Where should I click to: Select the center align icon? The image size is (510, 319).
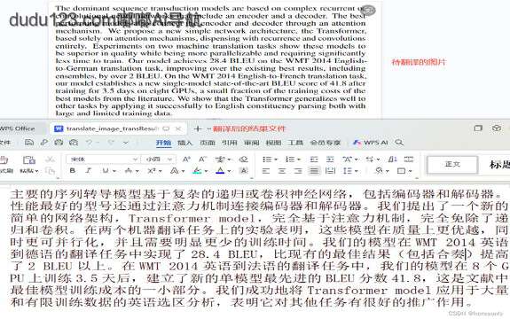(x=282, y=171)
